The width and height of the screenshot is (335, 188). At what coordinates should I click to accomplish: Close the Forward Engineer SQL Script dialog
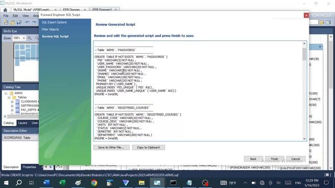click(306, 15)
